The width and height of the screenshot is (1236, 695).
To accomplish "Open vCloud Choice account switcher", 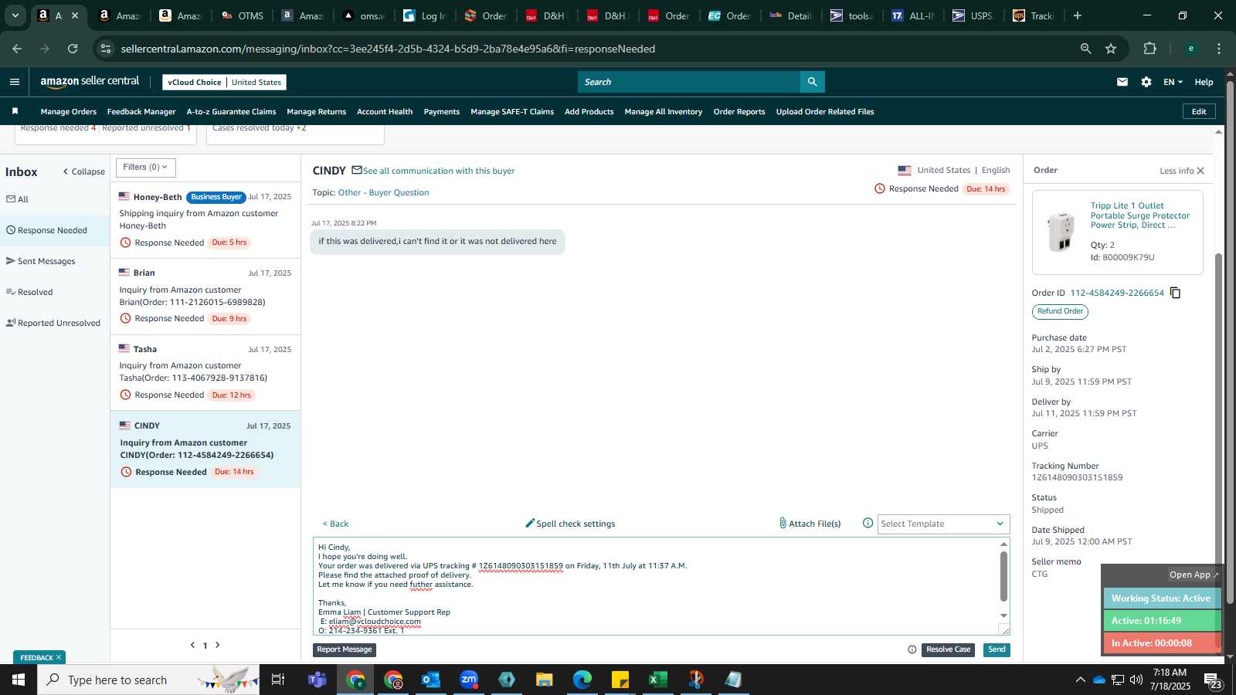I will 224,82.
